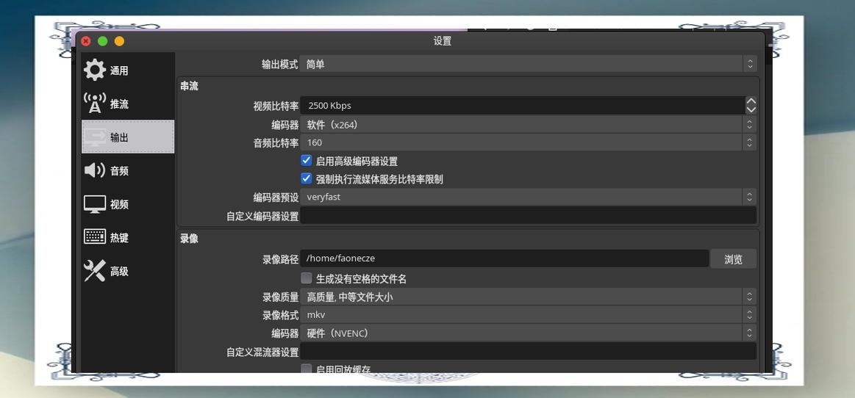Open the 录像质量 dropdown

point(529,297)
